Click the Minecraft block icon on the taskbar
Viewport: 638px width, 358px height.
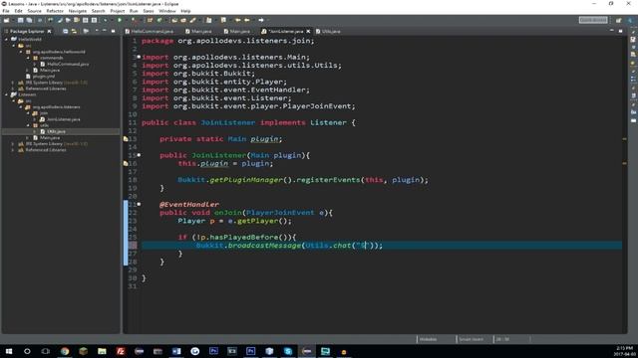[84, 351]
